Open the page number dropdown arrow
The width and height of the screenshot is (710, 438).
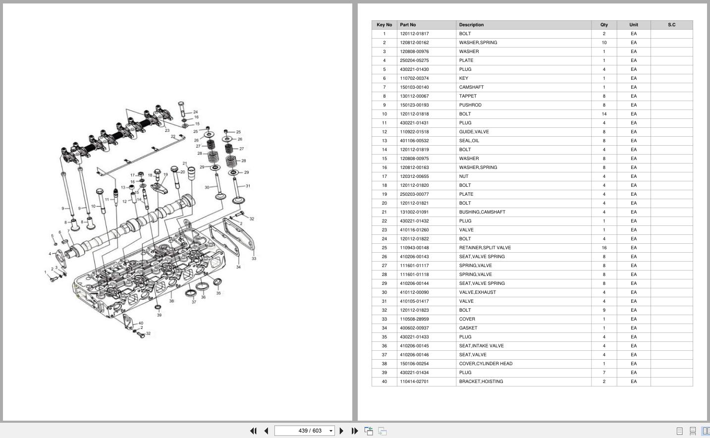[331, 431]
